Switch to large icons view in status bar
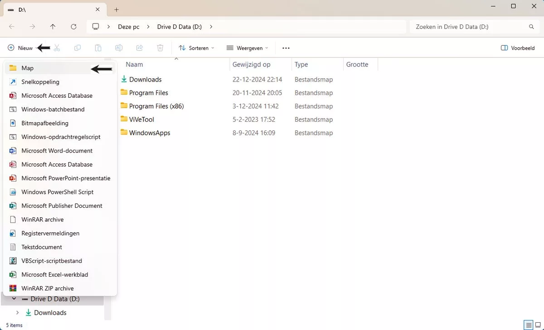This screenshot has height=330, width=544. point(538,325)
